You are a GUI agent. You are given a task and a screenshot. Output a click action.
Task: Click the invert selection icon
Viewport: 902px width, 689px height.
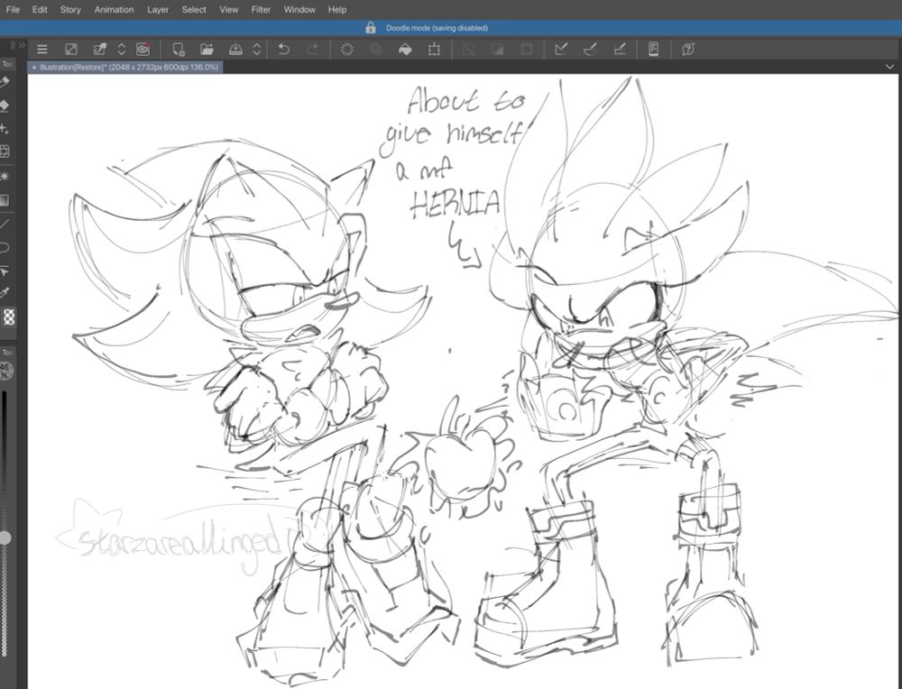[498, 50]
